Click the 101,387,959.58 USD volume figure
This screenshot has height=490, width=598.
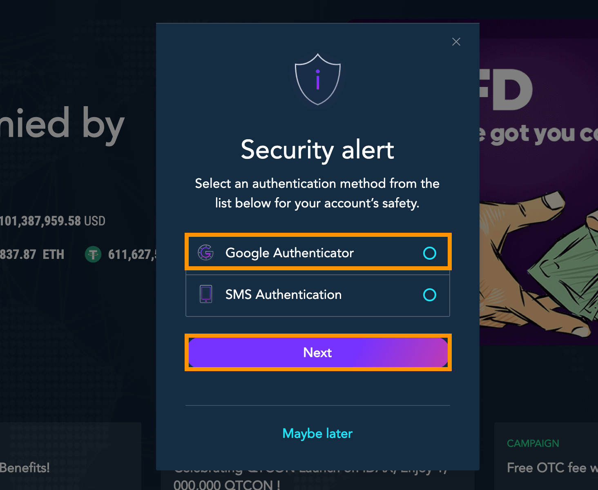52,221
